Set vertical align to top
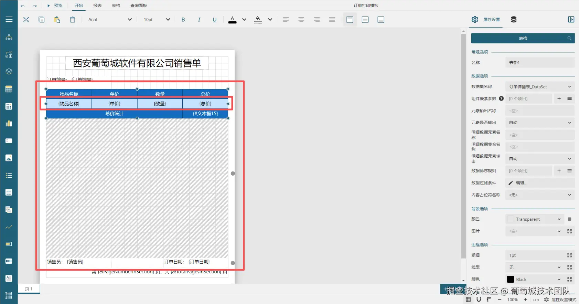Viewport: 579px width, 304px height. tap(350, 20)
